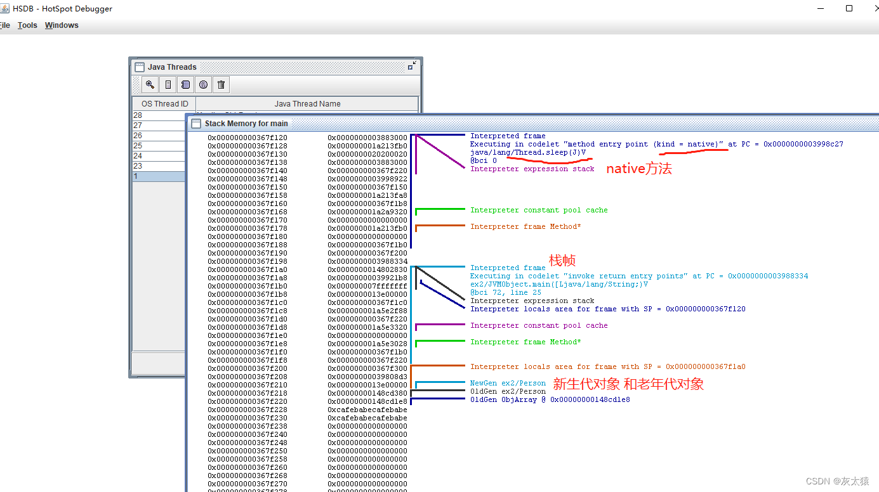Click value 0x00000000148cd380
The image size is (879, 492).
click(367, 393)
